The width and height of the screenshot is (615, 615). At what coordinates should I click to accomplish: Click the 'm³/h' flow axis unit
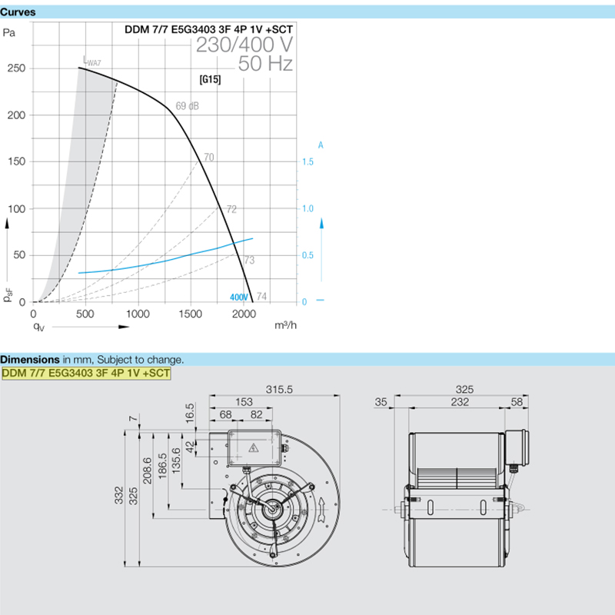[285, 325]
